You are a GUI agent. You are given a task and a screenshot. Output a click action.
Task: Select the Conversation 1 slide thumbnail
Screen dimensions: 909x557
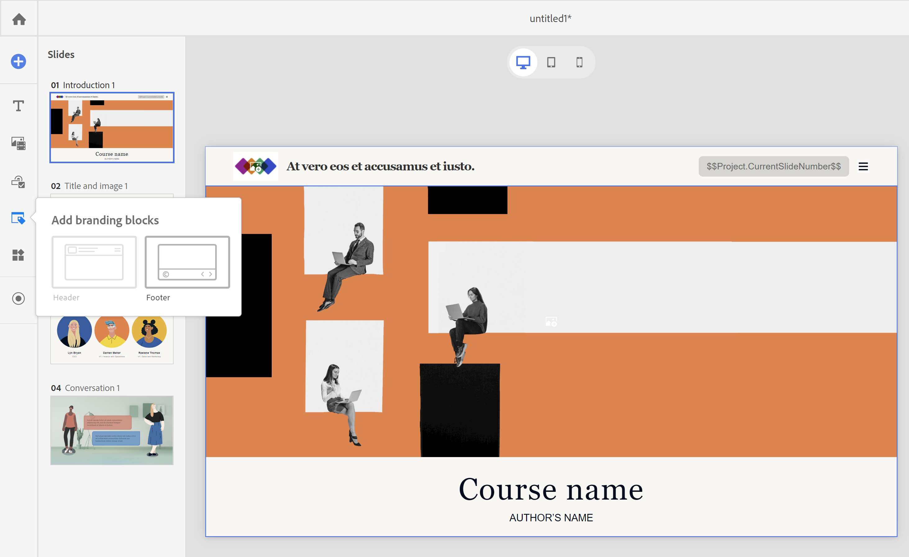click(111, 430)
